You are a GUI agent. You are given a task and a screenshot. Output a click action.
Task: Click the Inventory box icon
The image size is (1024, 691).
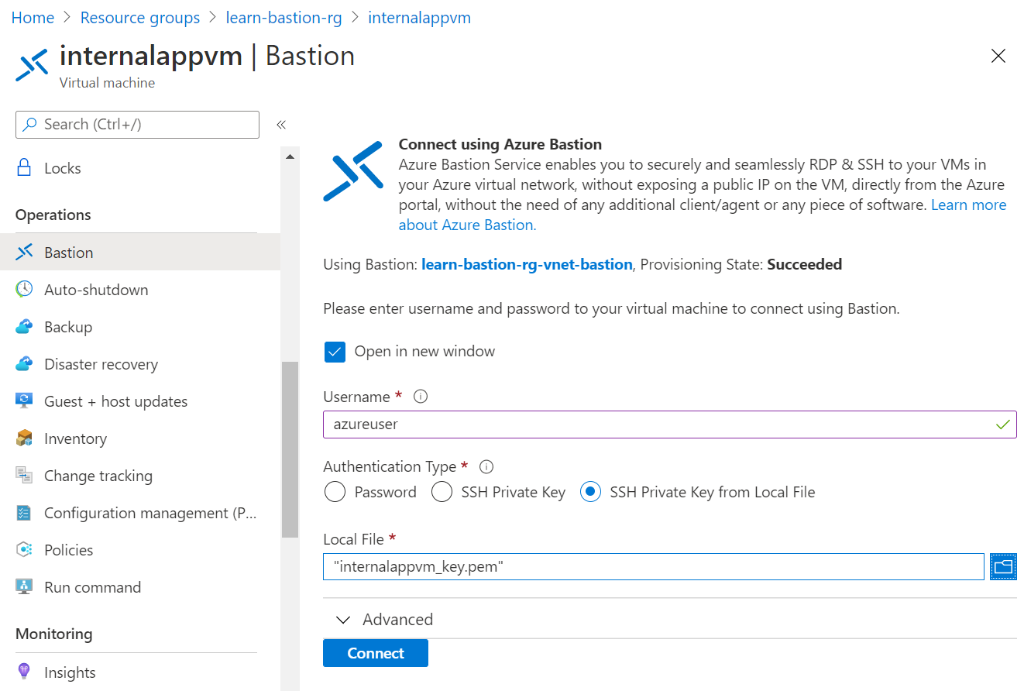(x=24, y=438)
